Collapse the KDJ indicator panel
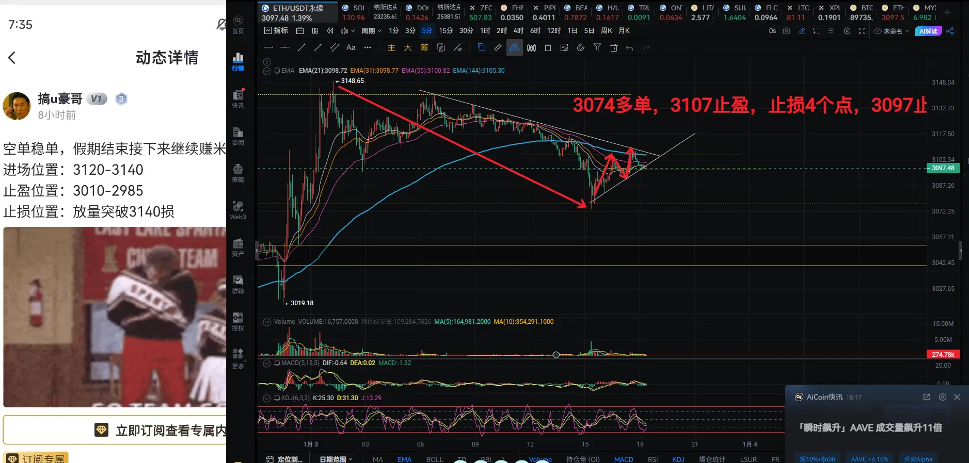Image resolution: width=969 pixels, height=463 pixels. 267,398
